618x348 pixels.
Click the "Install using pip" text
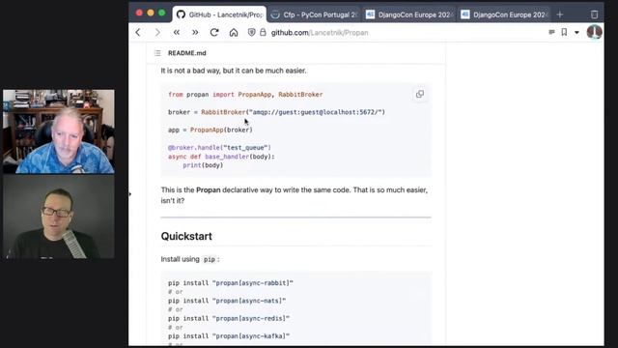pyautogui.click(x=190, y=259)
